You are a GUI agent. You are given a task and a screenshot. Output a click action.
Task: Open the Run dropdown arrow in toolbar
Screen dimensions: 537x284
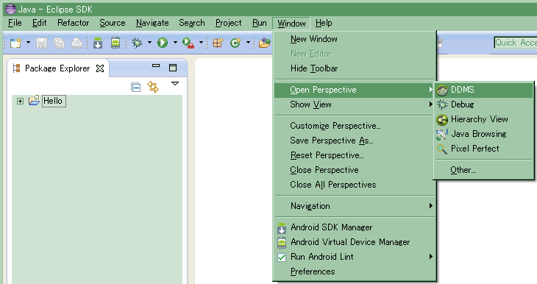tap(175, 43)
